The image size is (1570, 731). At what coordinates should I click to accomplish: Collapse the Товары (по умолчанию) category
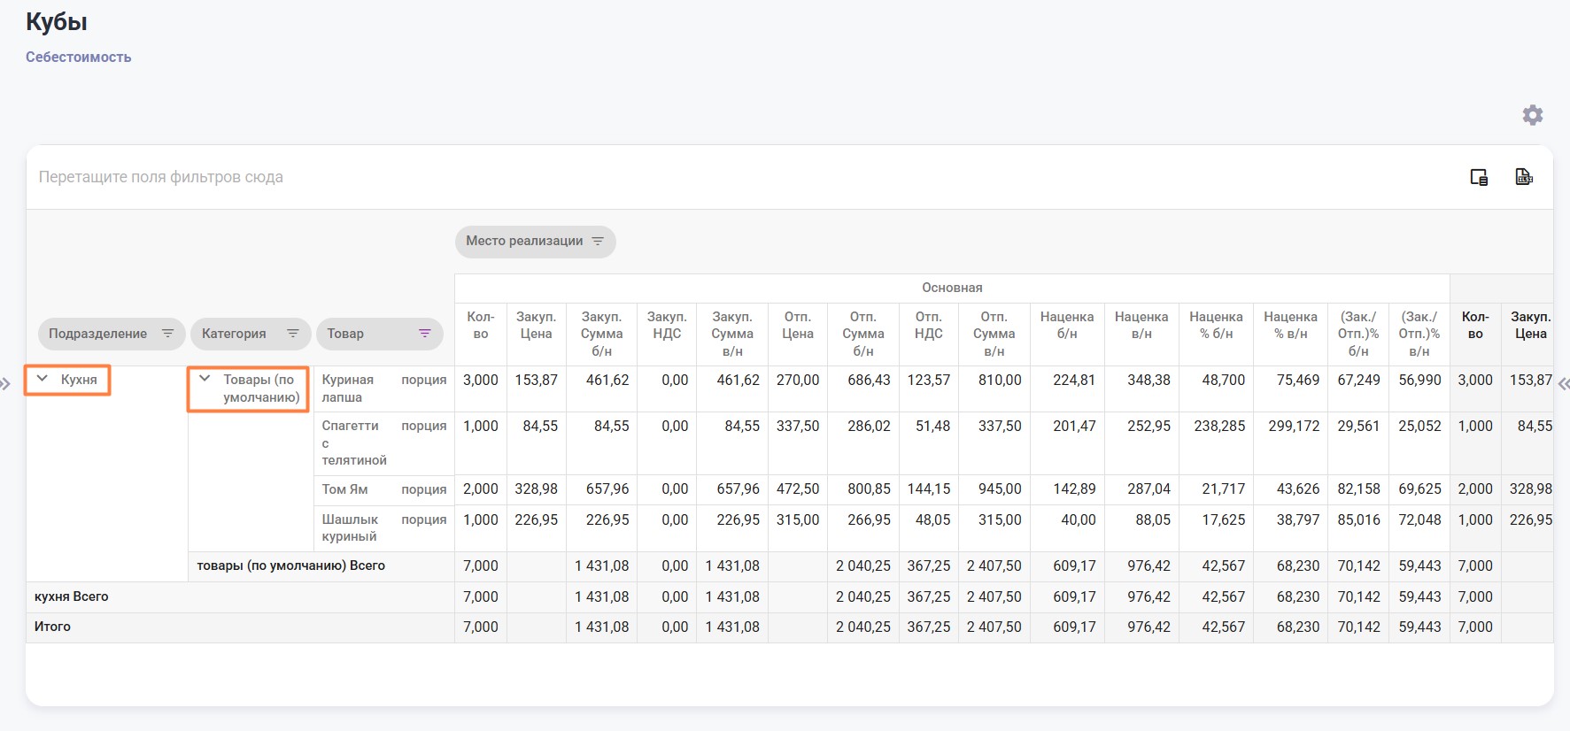click(x=205, y=379)
